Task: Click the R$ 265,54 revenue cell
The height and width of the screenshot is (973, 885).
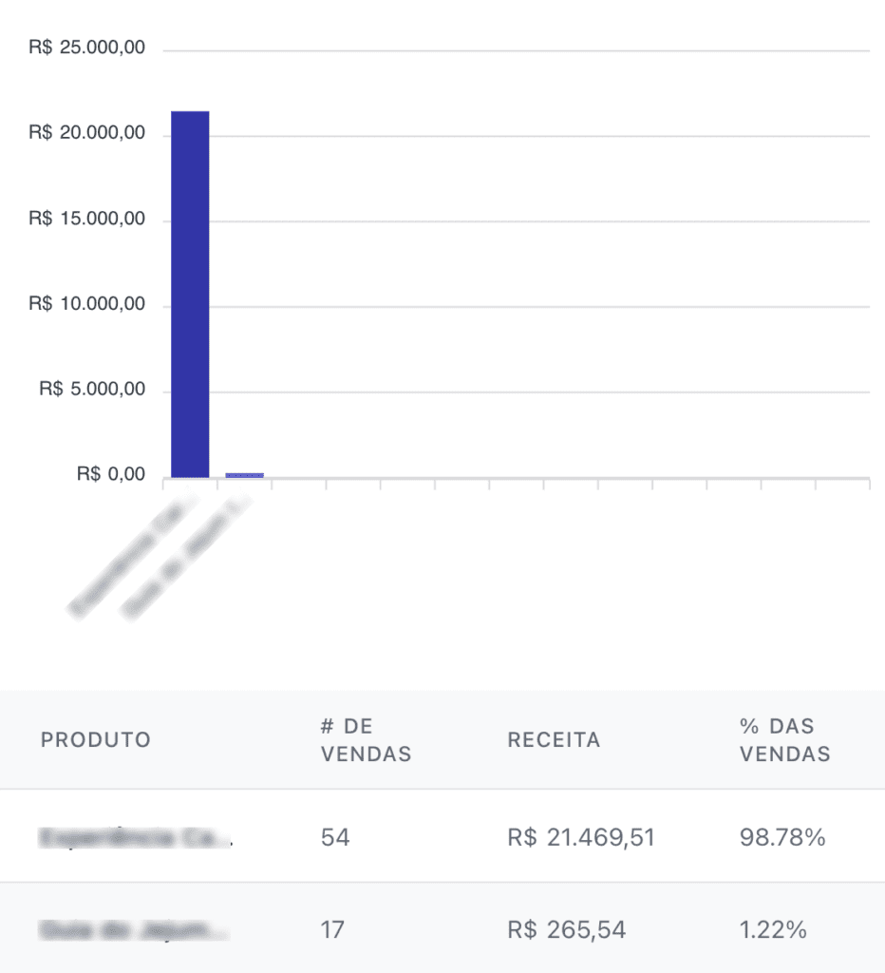Action: tap(566, 929)
